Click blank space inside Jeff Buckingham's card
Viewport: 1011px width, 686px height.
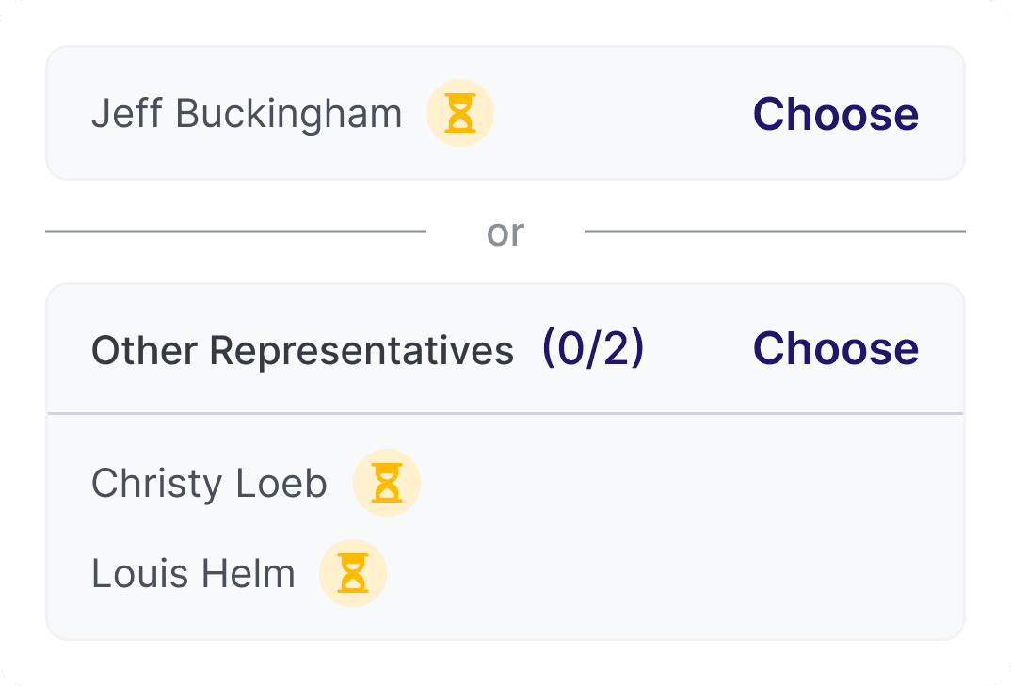coord(621,114)
